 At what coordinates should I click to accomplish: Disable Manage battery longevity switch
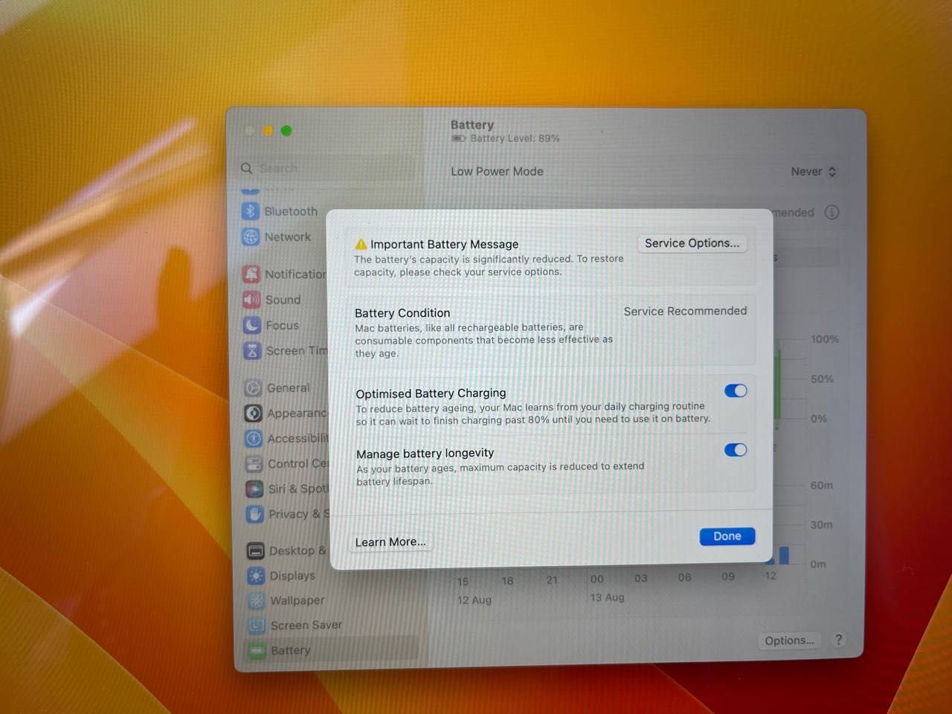[736, 449]
